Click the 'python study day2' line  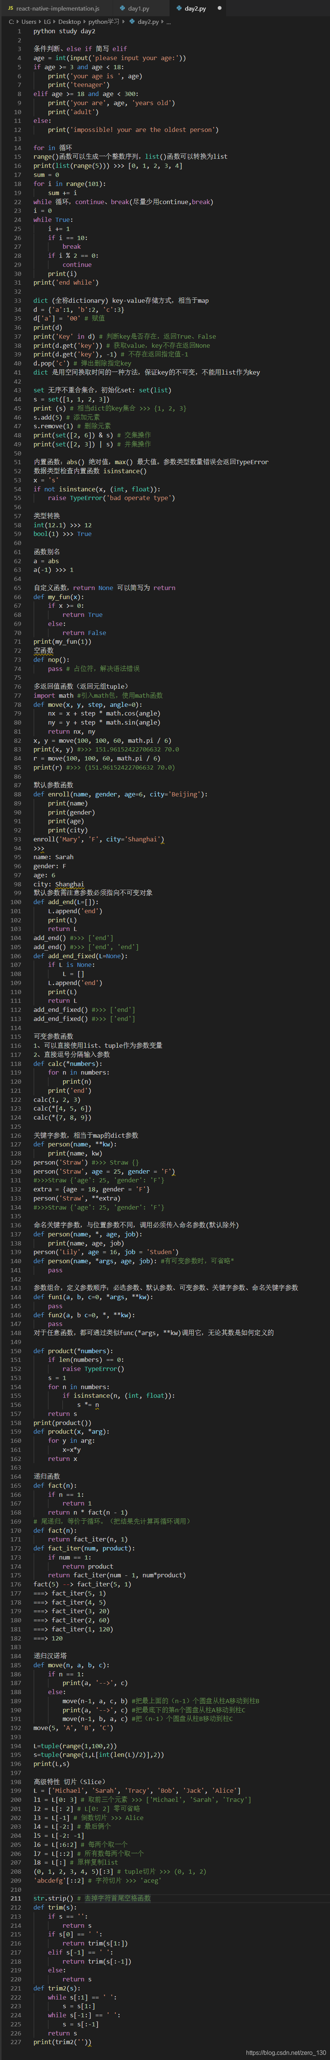(x=64, y=31)
